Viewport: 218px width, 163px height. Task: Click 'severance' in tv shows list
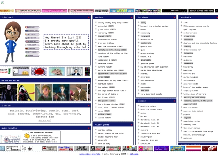click(x=145, y=77)
